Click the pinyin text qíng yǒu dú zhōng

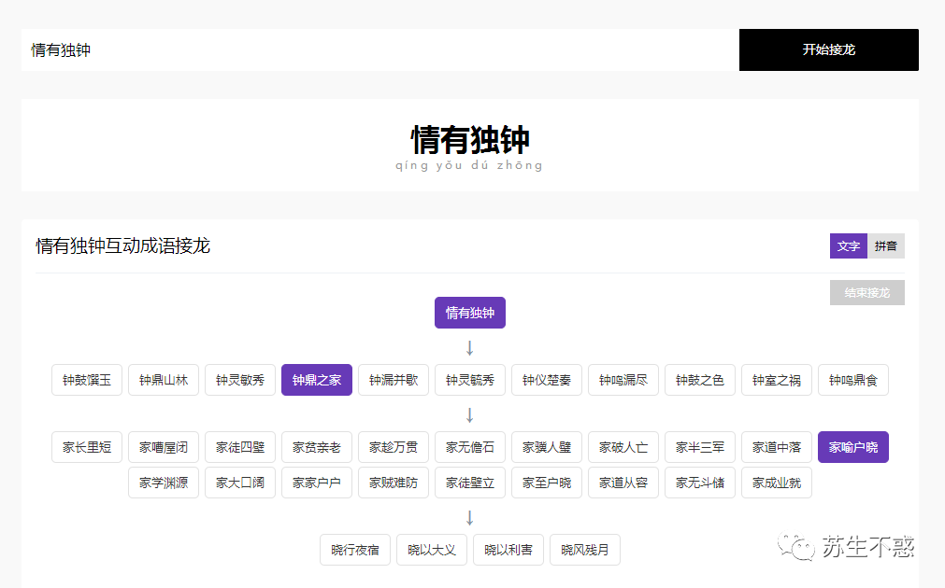469,165
